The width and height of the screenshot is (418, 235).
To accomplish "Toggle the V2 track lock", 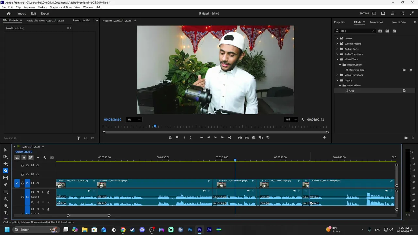I will pyautogui.click(x=22, y=174).
